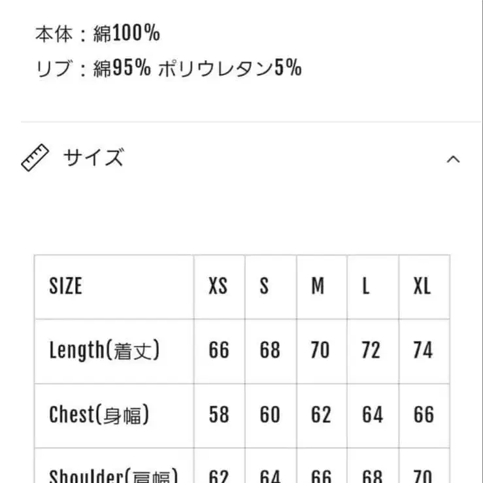Click Chest value 58 for XS
Screen dimensions: 483x483
tap(219, 414)
